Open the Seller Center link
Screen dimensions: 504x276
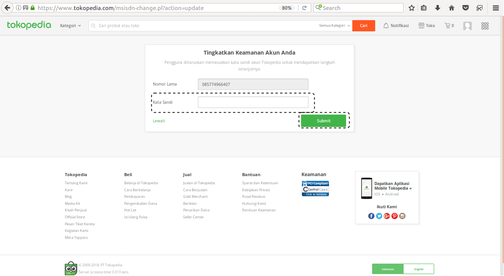(194, 217)
